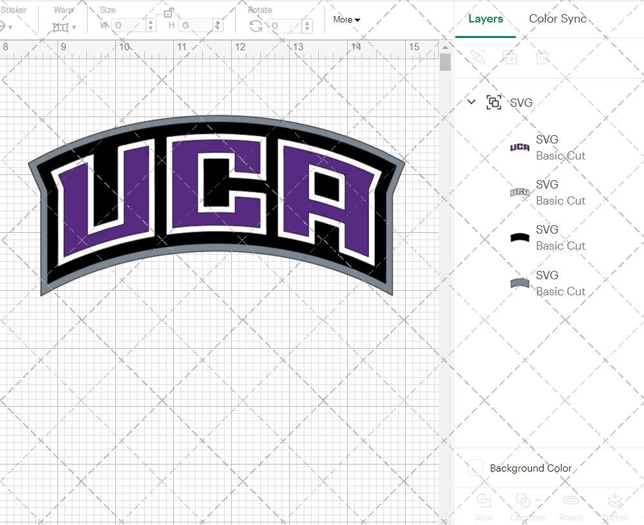The height and width of the screenshot is (525, 644).
Task: Collapse the SVG layer group
Action: 471,102
